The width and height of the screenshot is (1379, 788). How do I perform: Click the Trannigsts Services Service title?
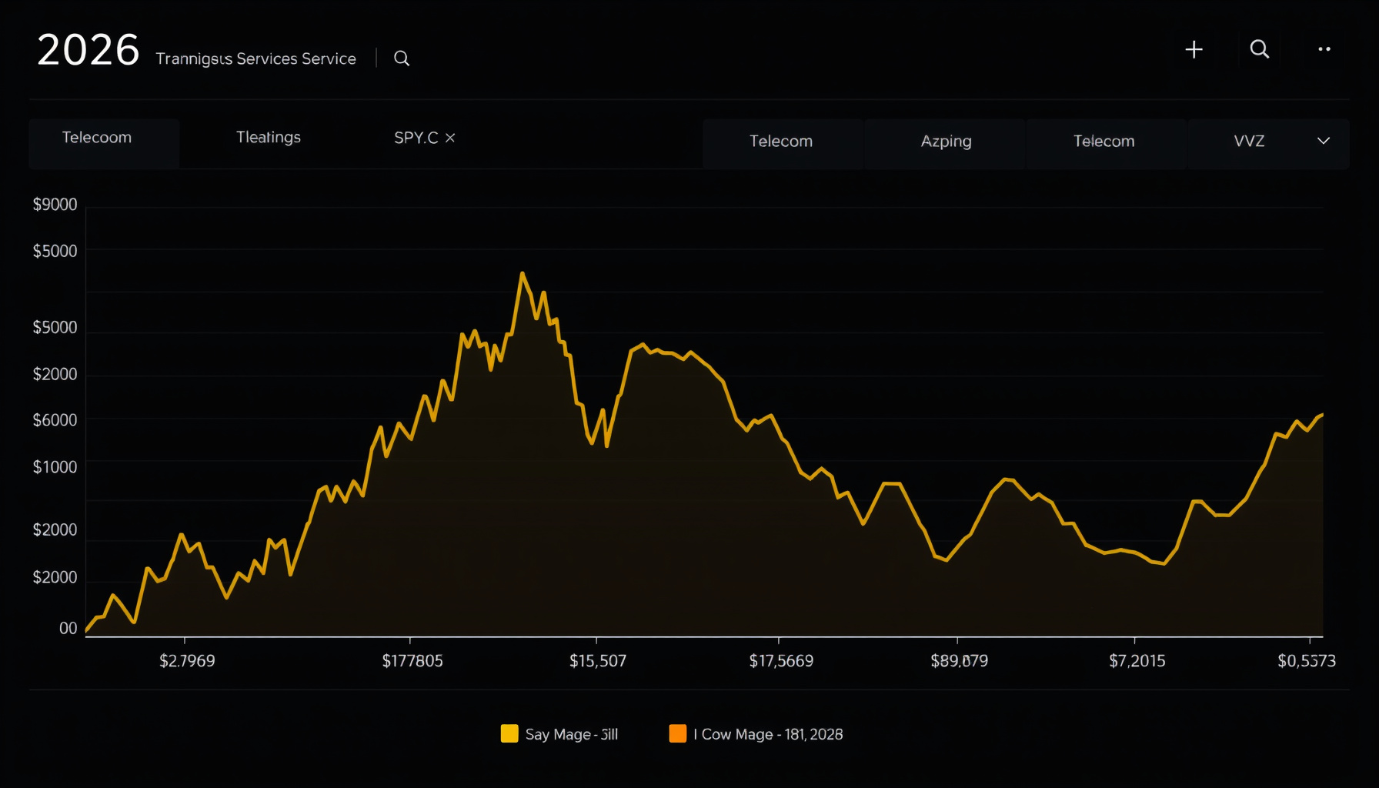255,59
